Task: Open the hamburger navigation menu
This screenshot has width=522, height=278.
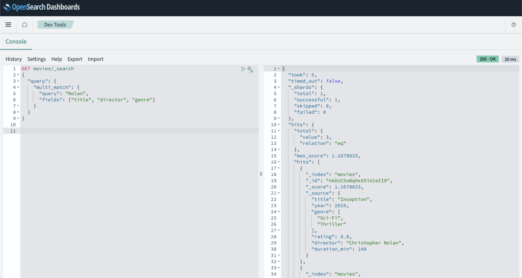Action: (8, 24)
